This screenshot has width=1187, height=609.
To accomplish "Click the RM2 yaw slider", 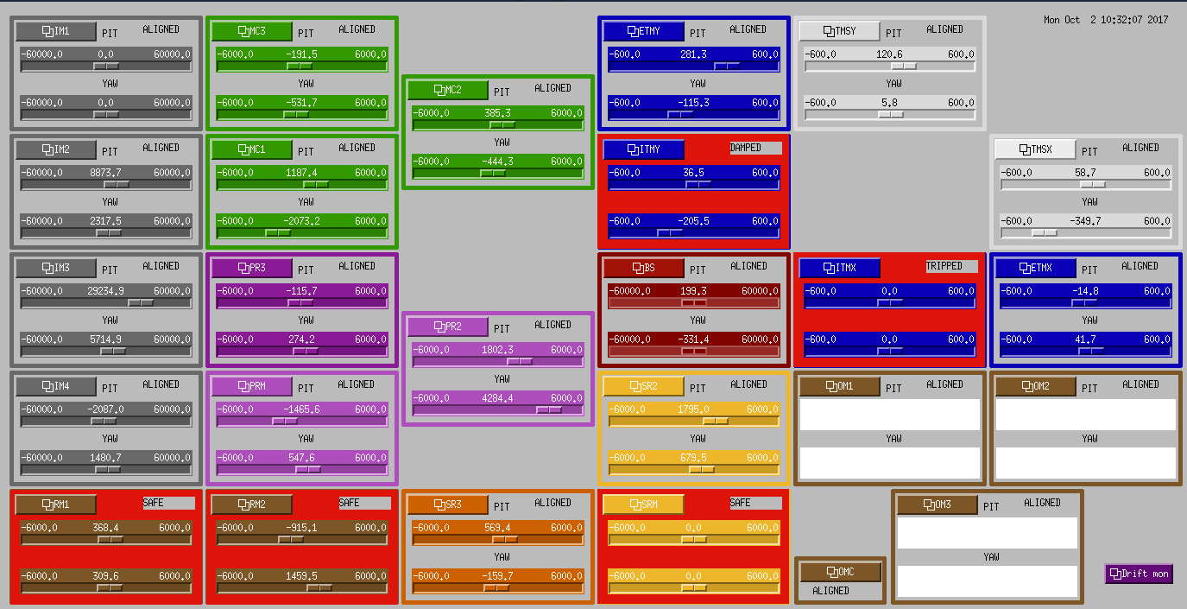I will point(319,587).
